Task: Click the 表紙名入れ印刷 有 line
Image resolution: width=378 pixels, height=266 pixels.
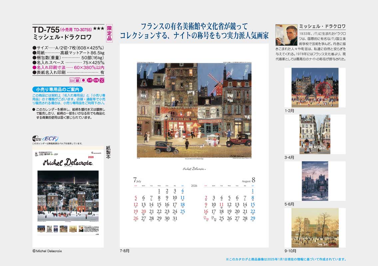Action: tap(69, 72)
